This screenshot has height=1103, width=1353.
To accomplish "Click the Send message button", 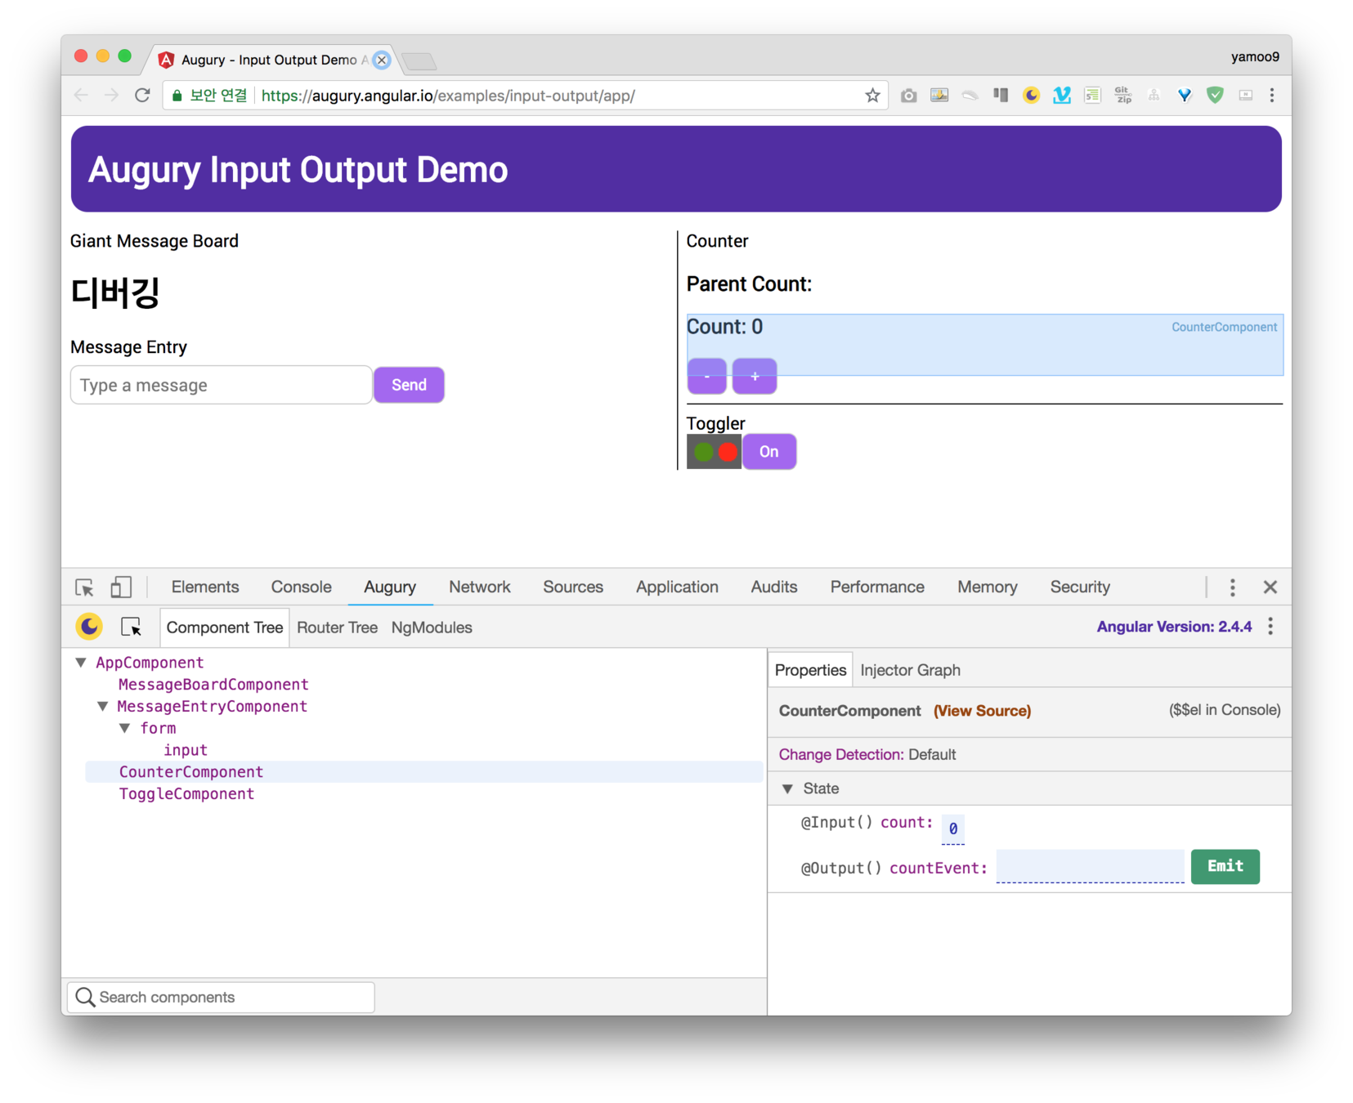I will click(x=409, y=385).
